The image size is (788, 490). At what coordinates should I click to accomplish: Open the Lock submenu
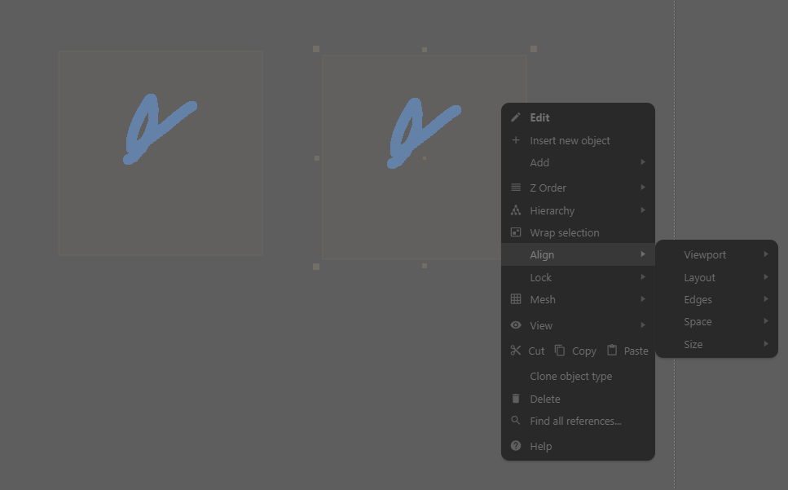point(578,277)
